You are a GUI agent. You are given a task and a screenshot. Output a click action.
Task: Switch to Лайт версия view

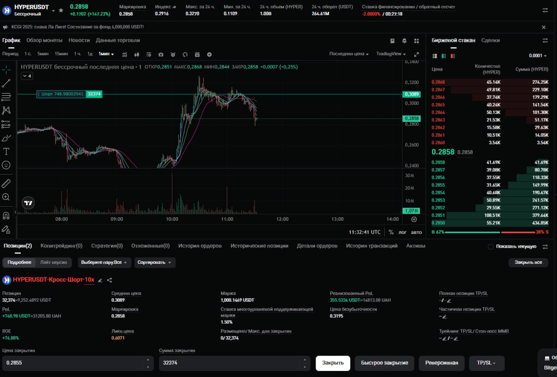coord(54,263)
